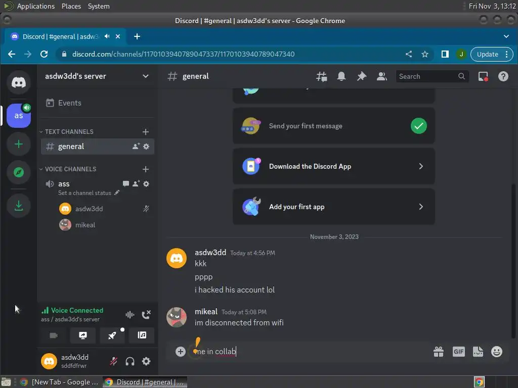The height and width of the screenshot is (388, 518).
Task: Open System menu in top panel
Action: click(x=99, y=6)
